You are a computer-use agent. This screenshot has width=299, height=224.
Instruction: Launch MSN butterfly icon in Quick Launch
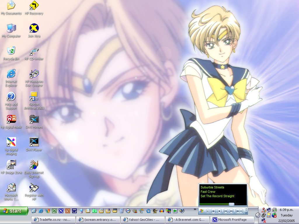point(48,211)
